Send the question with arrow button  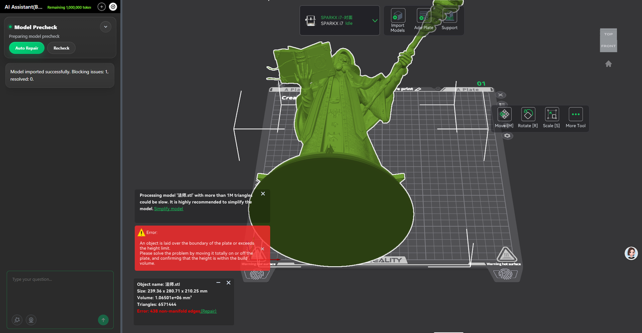[103, 319]
